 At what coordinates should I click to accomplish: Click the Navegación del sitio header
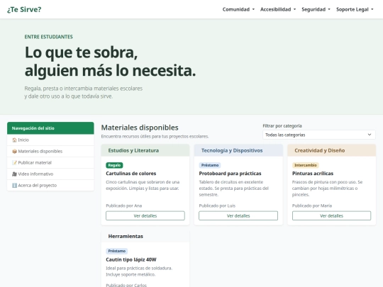(50, 128)
